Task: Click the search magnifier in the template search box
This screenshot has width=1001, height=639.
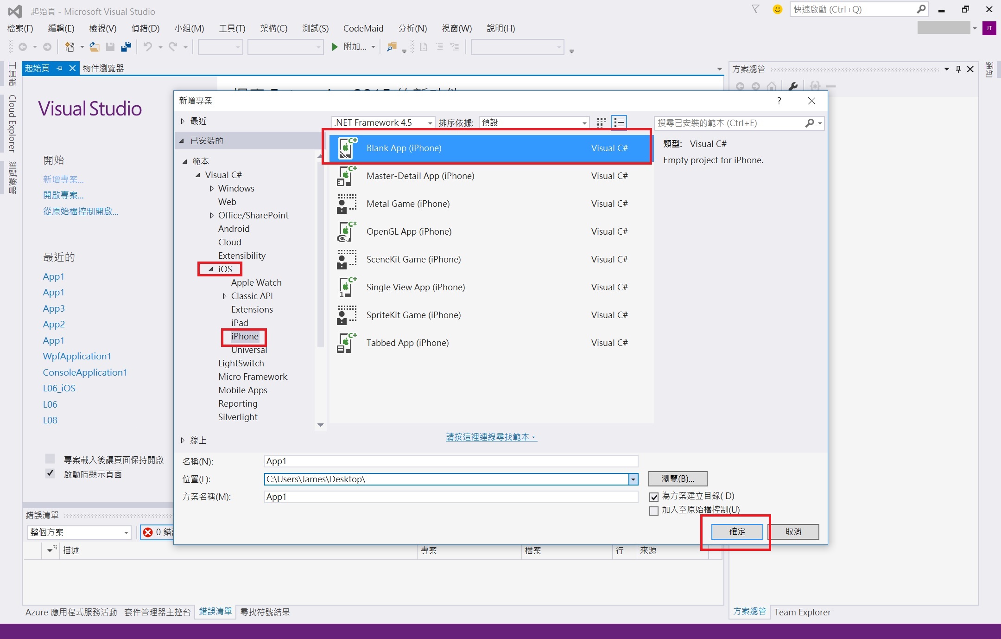Action: (810, 123)
